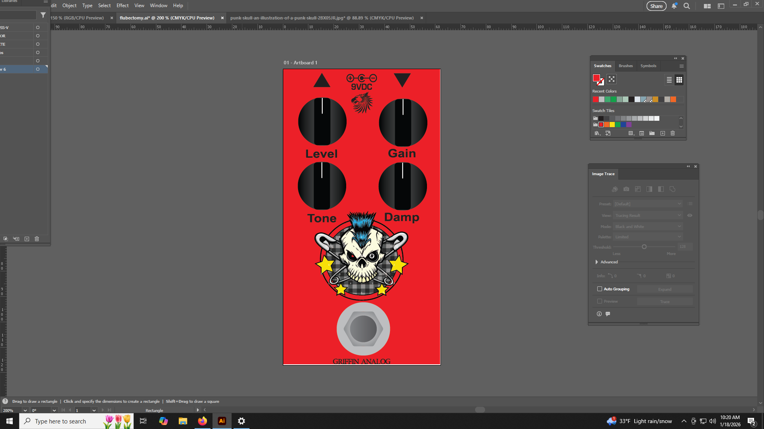
Task: Switch to punk-skull document tab
Action: (x=322, y=18)
